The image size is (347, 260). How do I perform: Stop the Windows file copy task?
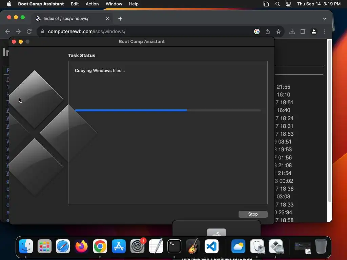(253, 214)
